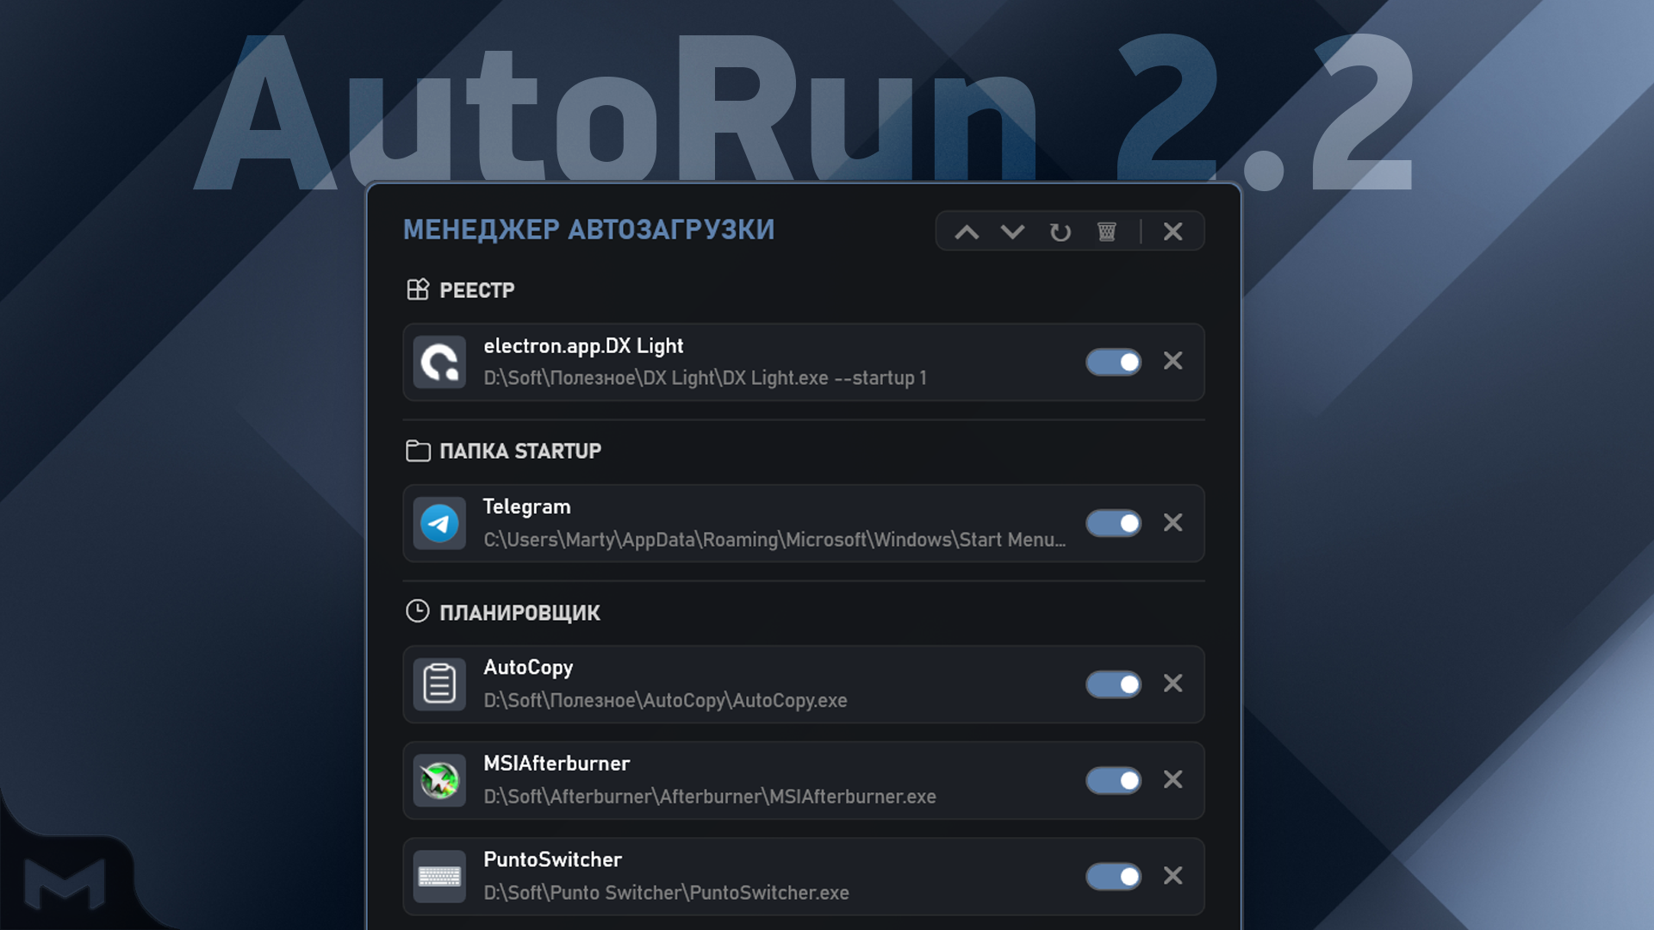Click the PuntoSwitcher keyboard icon
This screenshot has width=1654, height=930.
pos(439,877)
